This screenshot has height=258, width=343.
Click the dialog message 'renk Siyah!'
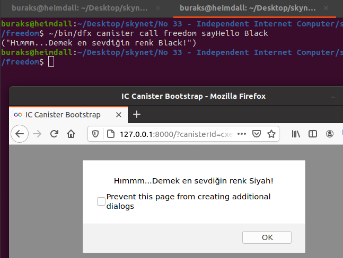[x=250, y=181]
